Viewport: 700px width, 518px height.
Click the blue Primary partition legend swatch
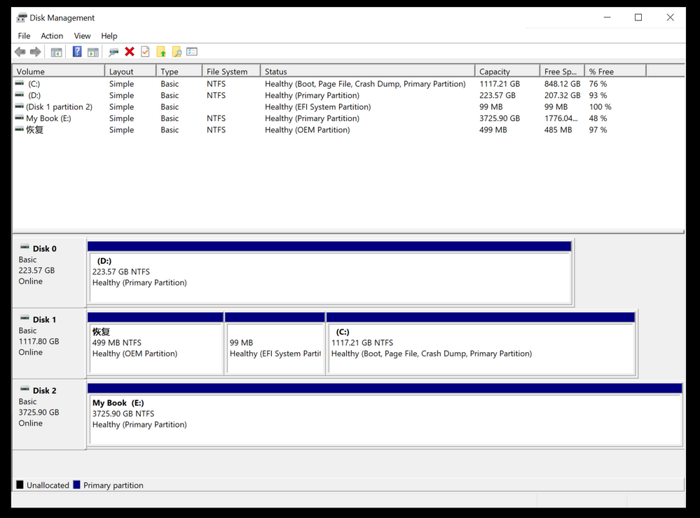[x=77, y=485]
